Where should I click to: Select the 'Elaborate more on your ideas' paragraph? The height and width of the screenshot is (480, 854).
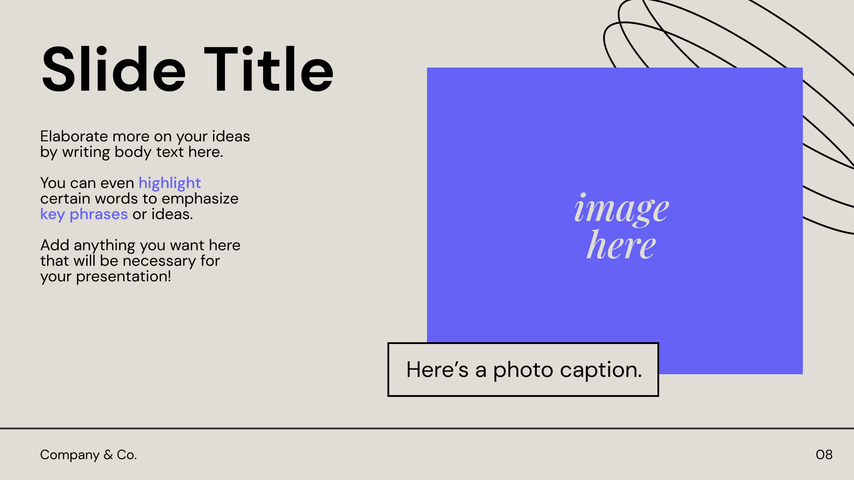(145, 144)
